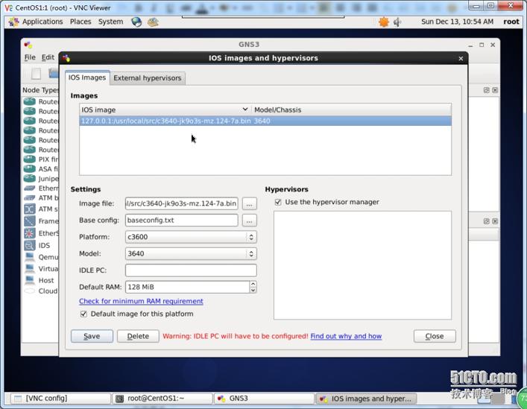Open the Places menu

(81, 22)
